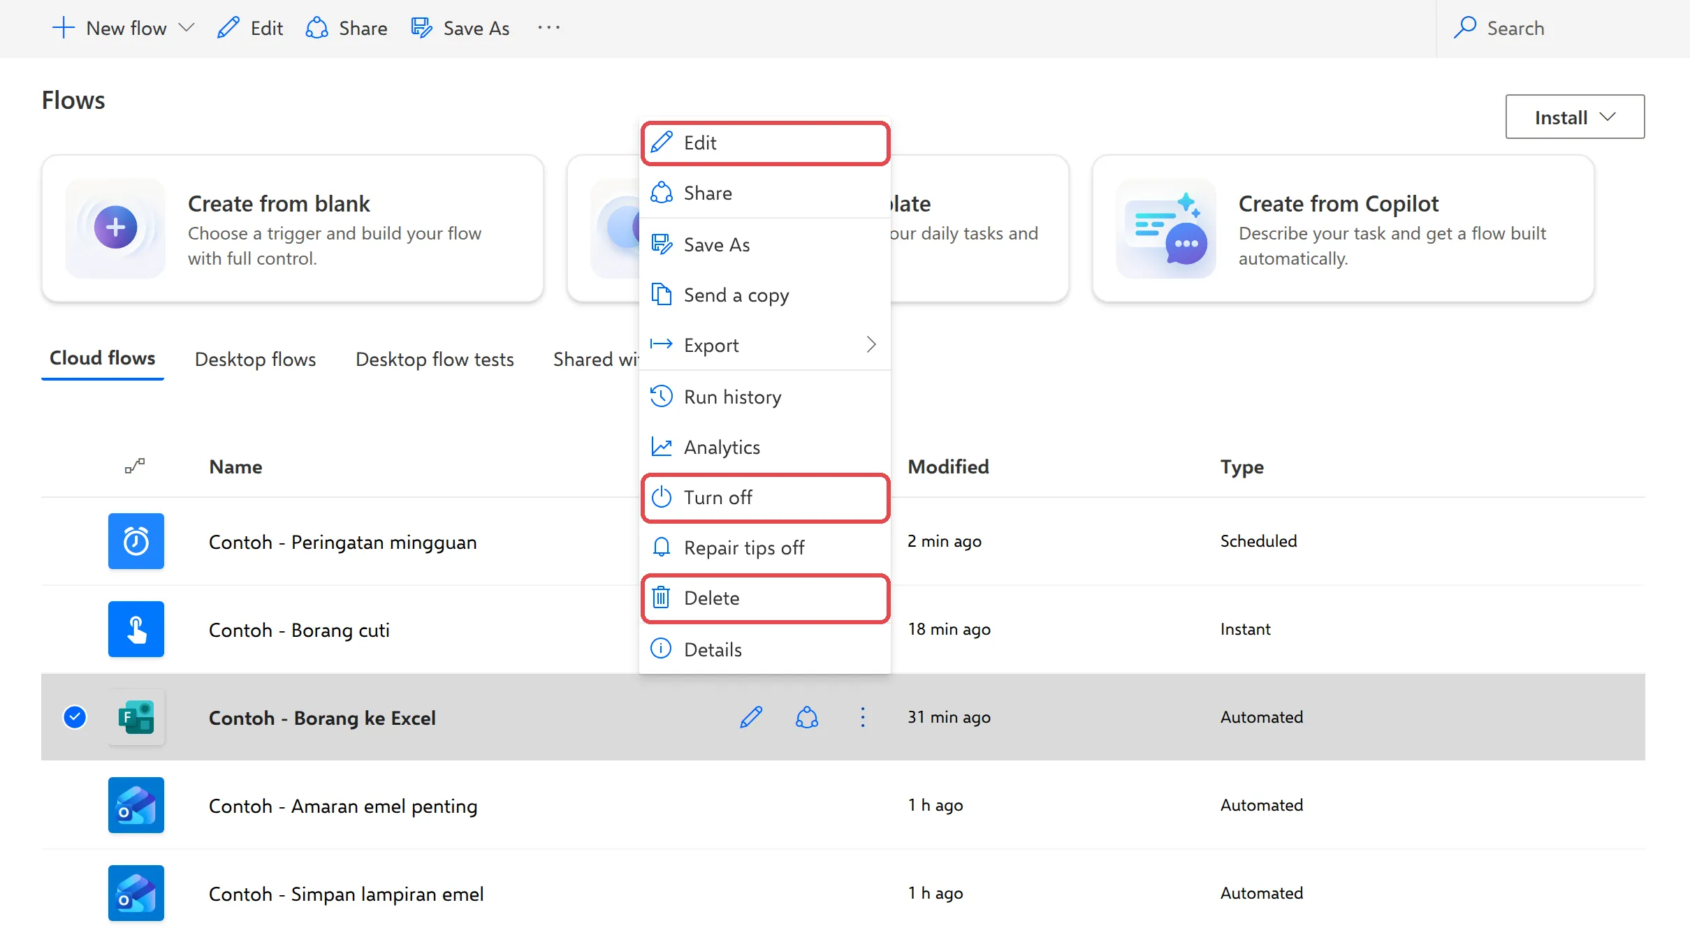Click the pencil edit icon in selected row

(751, 717)
